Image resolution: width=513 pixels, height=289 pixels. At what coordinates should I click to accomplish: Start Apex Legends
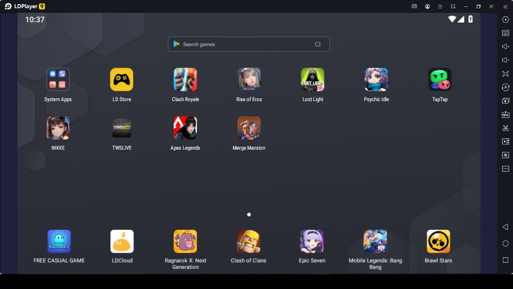[x=185, y=128]
